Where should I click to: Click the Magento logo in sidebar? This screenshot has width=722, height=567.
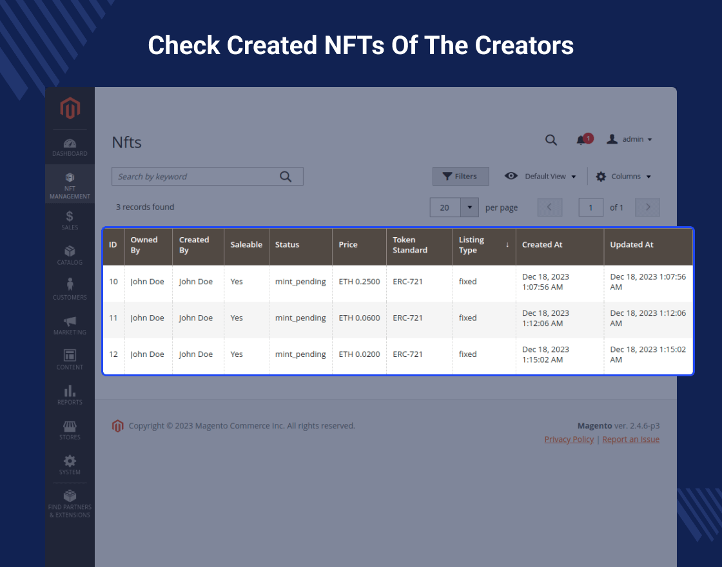pos(70,108)
